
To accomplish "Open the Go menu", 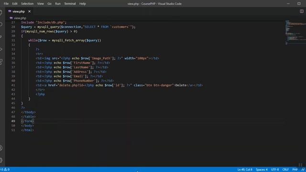I will (x=49, y=4).
